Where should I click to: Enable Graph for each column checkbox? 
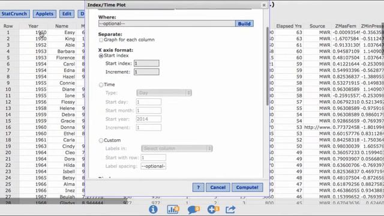pyautogui.click(x=101, y=40)
